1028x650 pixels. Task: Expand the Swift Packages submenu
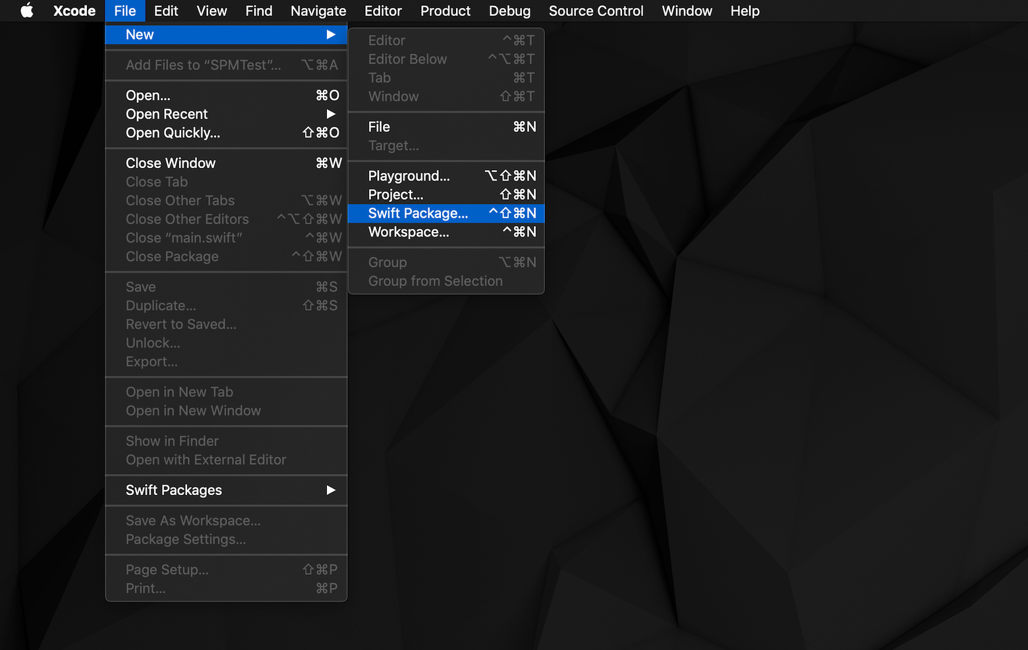(x=226, y=490)
